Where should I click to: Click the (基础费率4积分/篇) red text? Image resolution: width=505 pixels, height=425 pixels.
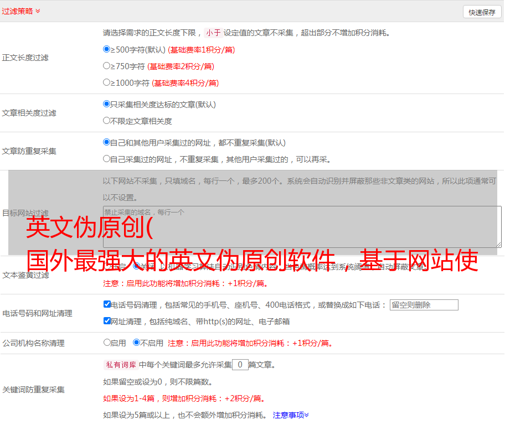[x=185, y=83]
